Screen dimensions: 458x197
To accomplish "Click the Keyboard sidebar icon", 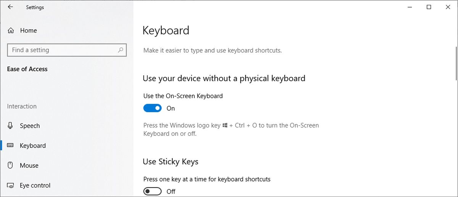I will coord(11,146).
